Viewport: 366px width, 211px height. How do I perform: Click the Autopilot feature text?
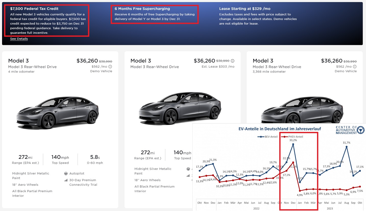(77, 173)
